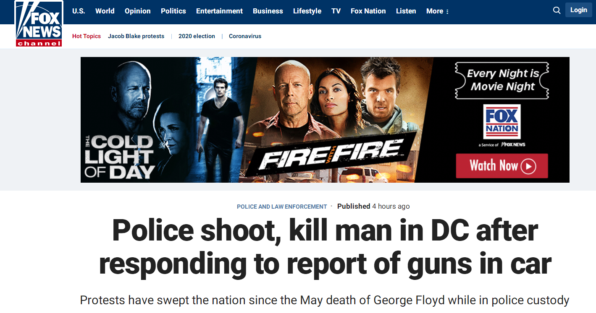Click the Login button
Screen dimensions: 596x313
pyautogui.click(x=578, y=10)
